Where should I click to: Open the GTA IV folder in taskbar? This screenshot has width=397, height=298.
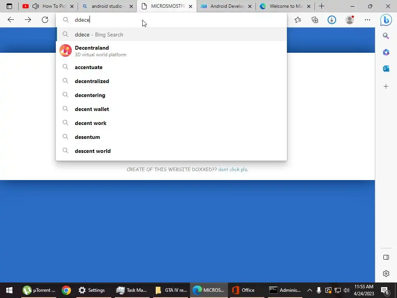171,290
